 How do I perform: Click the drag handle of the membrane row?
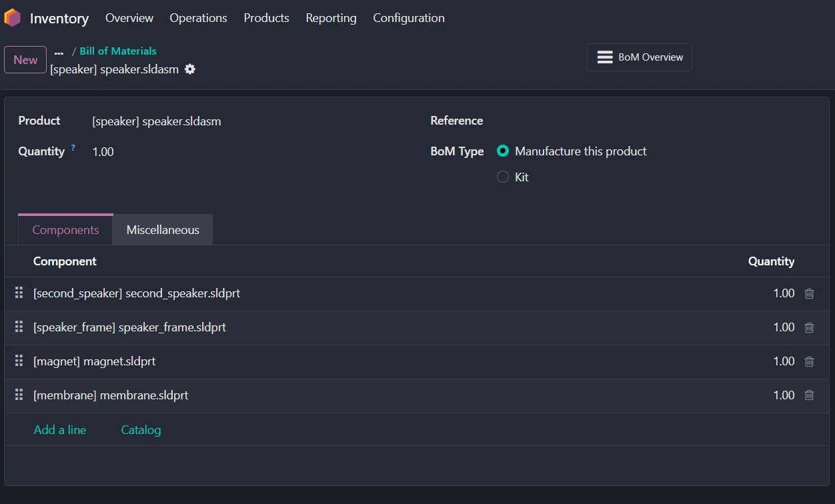tap(19, 395)
